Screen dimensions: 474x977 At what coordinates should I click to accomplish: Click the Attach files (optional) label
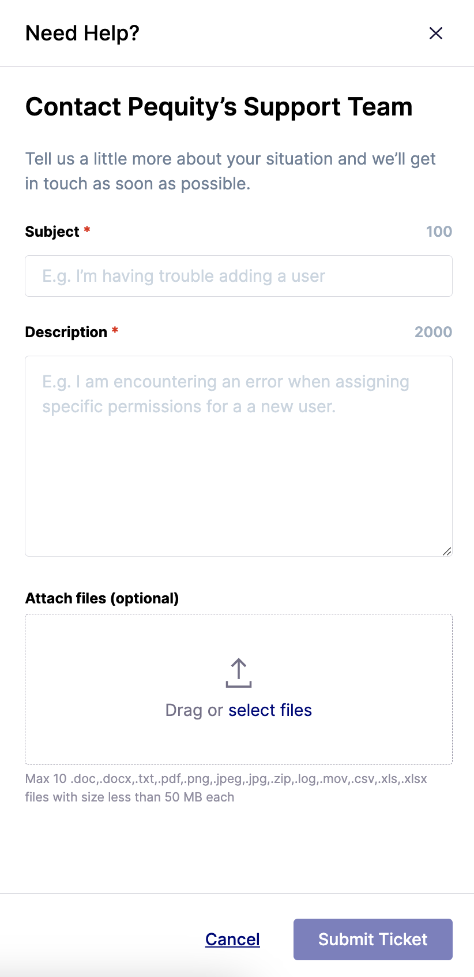click(102, 598)
